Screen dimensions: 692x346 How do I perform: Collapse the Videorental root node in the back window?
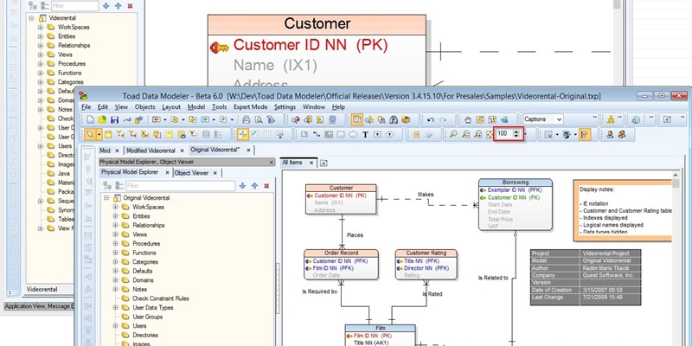32,18
